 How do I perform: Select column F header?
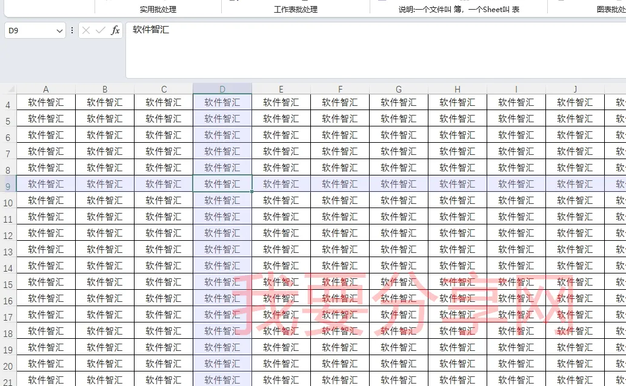click(340, 89)
